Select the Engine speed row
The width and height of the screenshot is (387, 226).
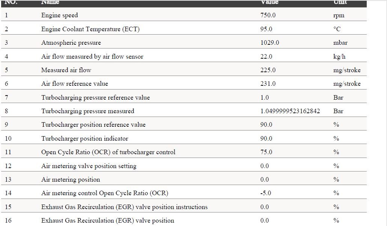coord(184,15)
